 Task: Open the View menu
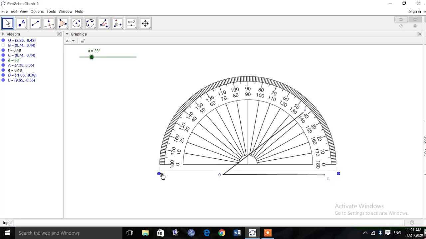(x=24, y=11)
